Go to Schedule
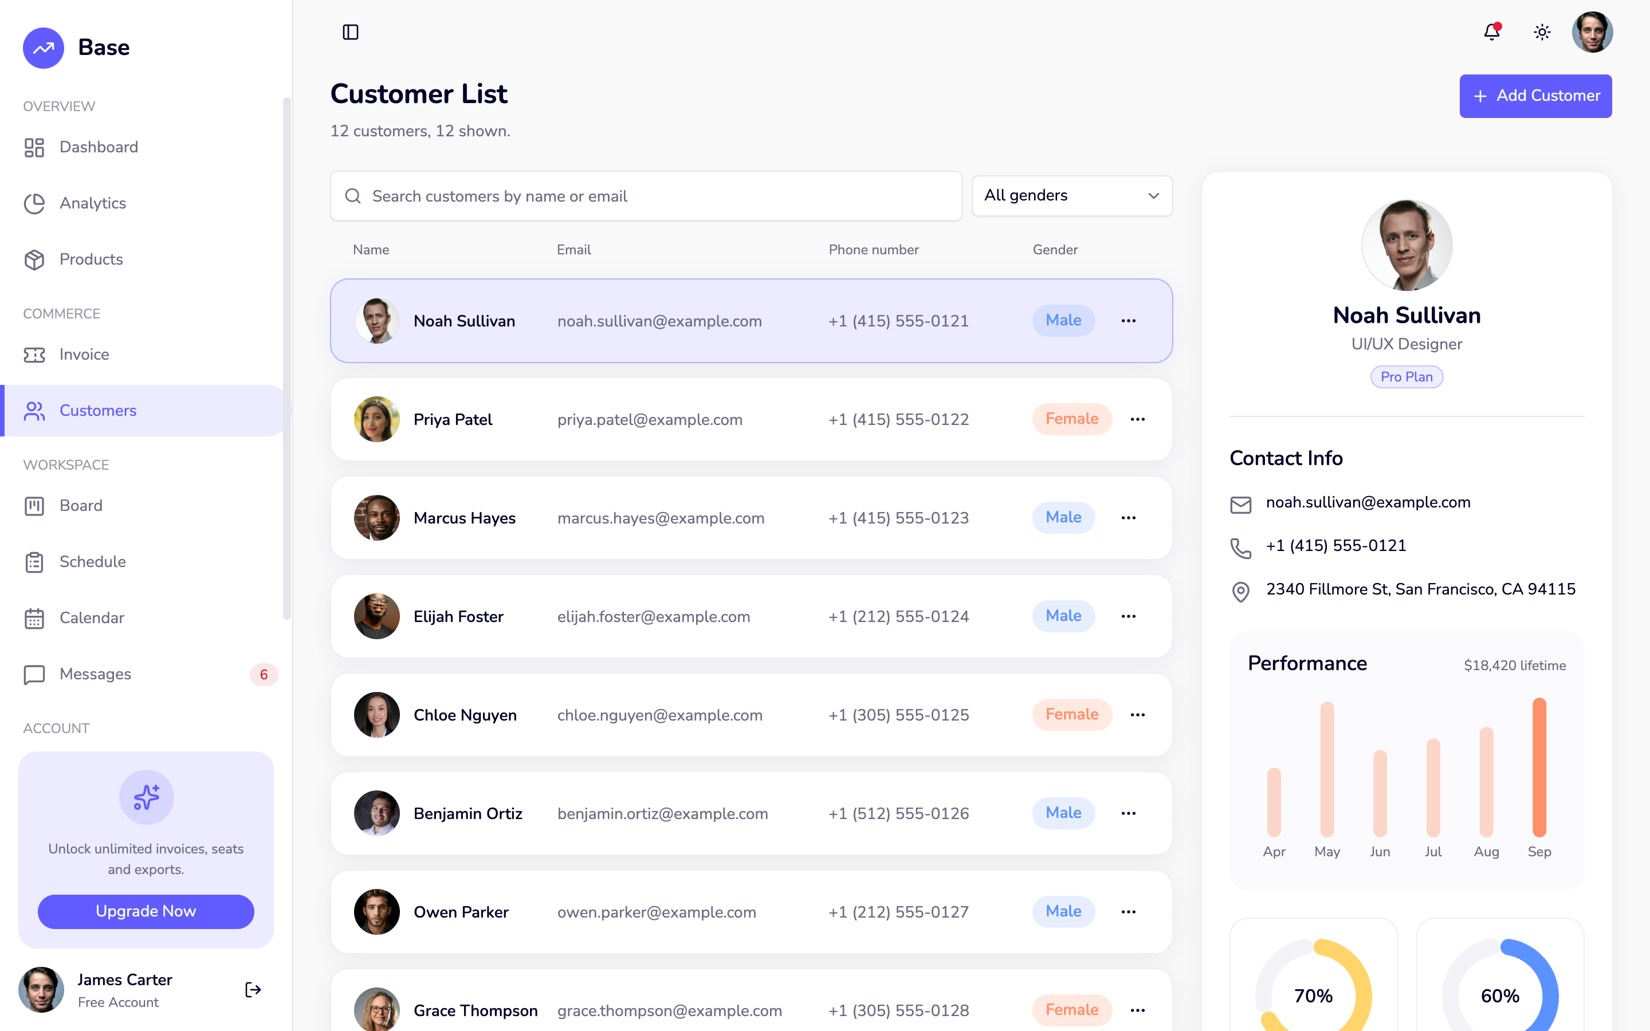This screenshot has width=1650, height=1031. point(143,562)
